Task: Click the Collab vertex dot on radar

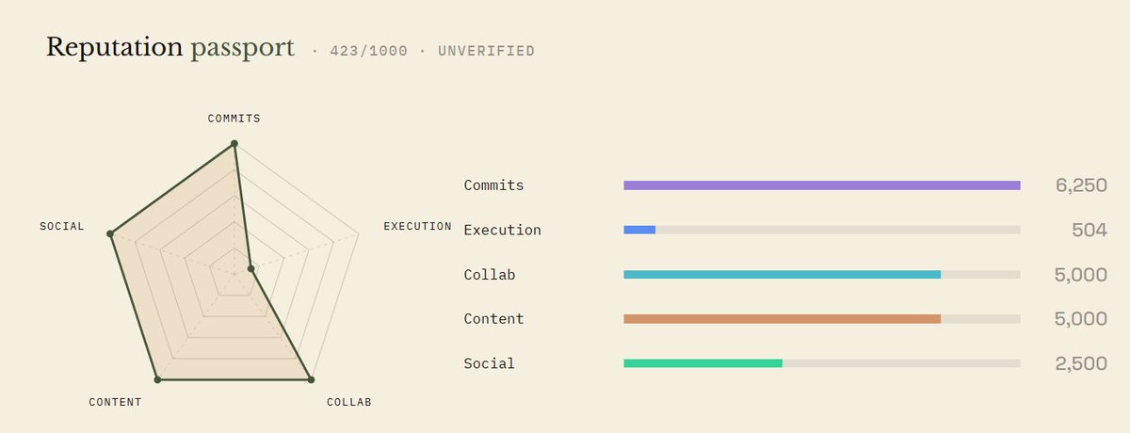Action: click(x=310, y=379)
